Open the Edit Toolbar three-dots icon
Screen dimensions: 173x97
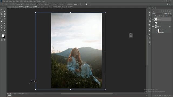(x=5, y=33)
